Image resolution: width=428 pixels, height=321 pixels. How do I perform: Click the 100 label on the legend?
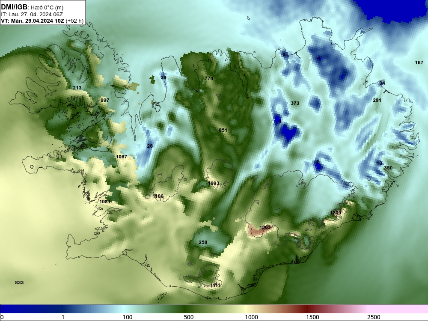[x=128, y=317]
